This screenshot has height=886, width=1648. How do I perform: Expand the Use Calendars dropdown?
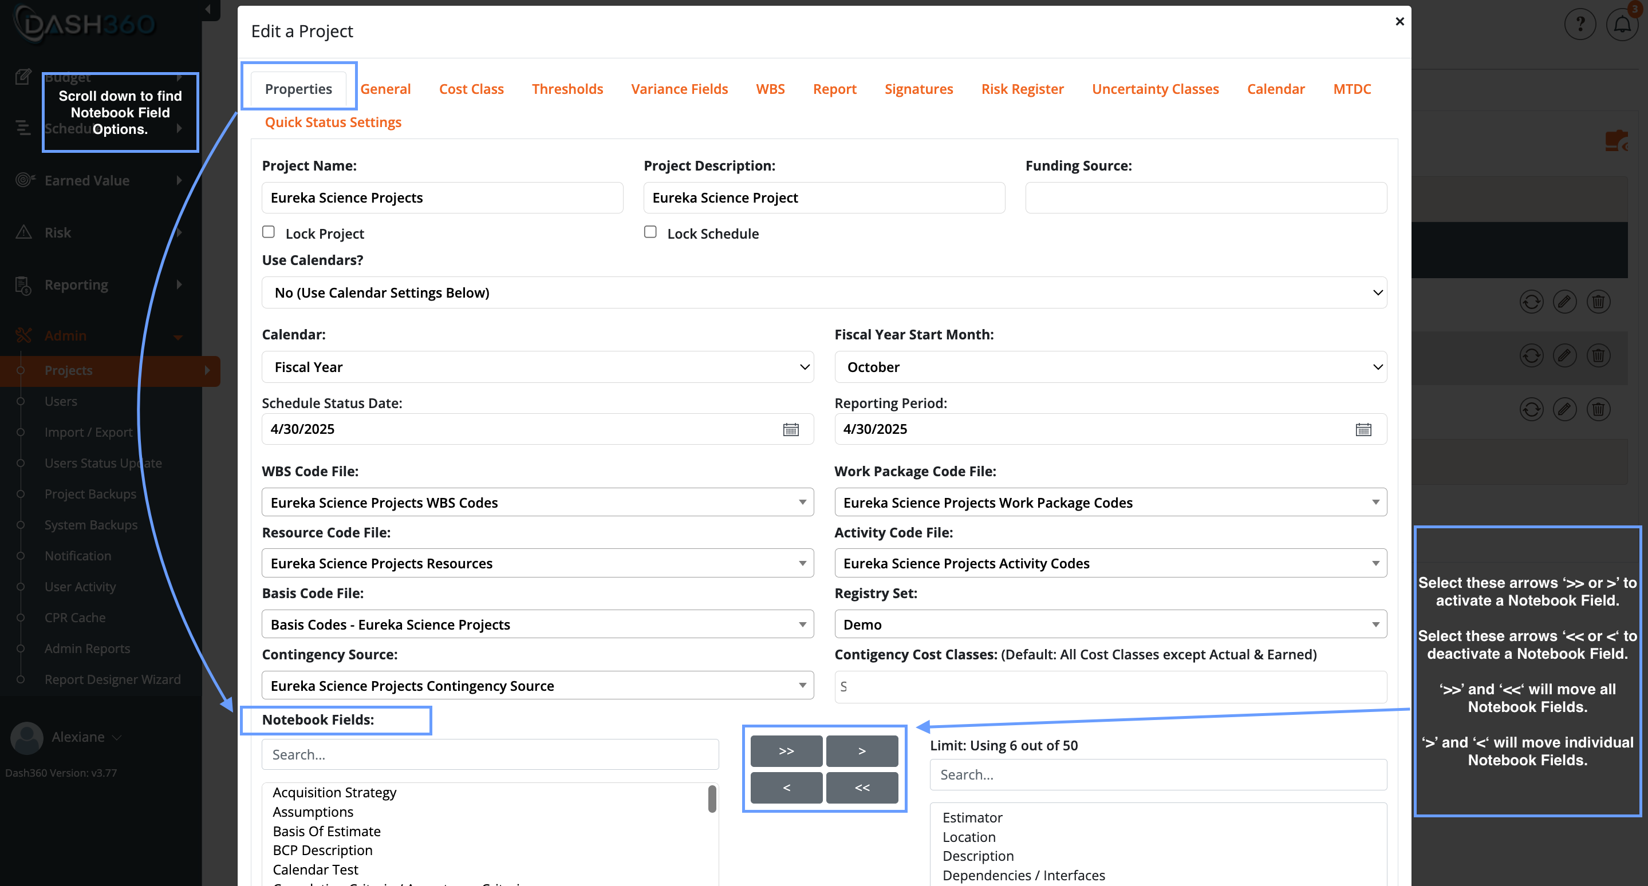click(x=824, y=293)
